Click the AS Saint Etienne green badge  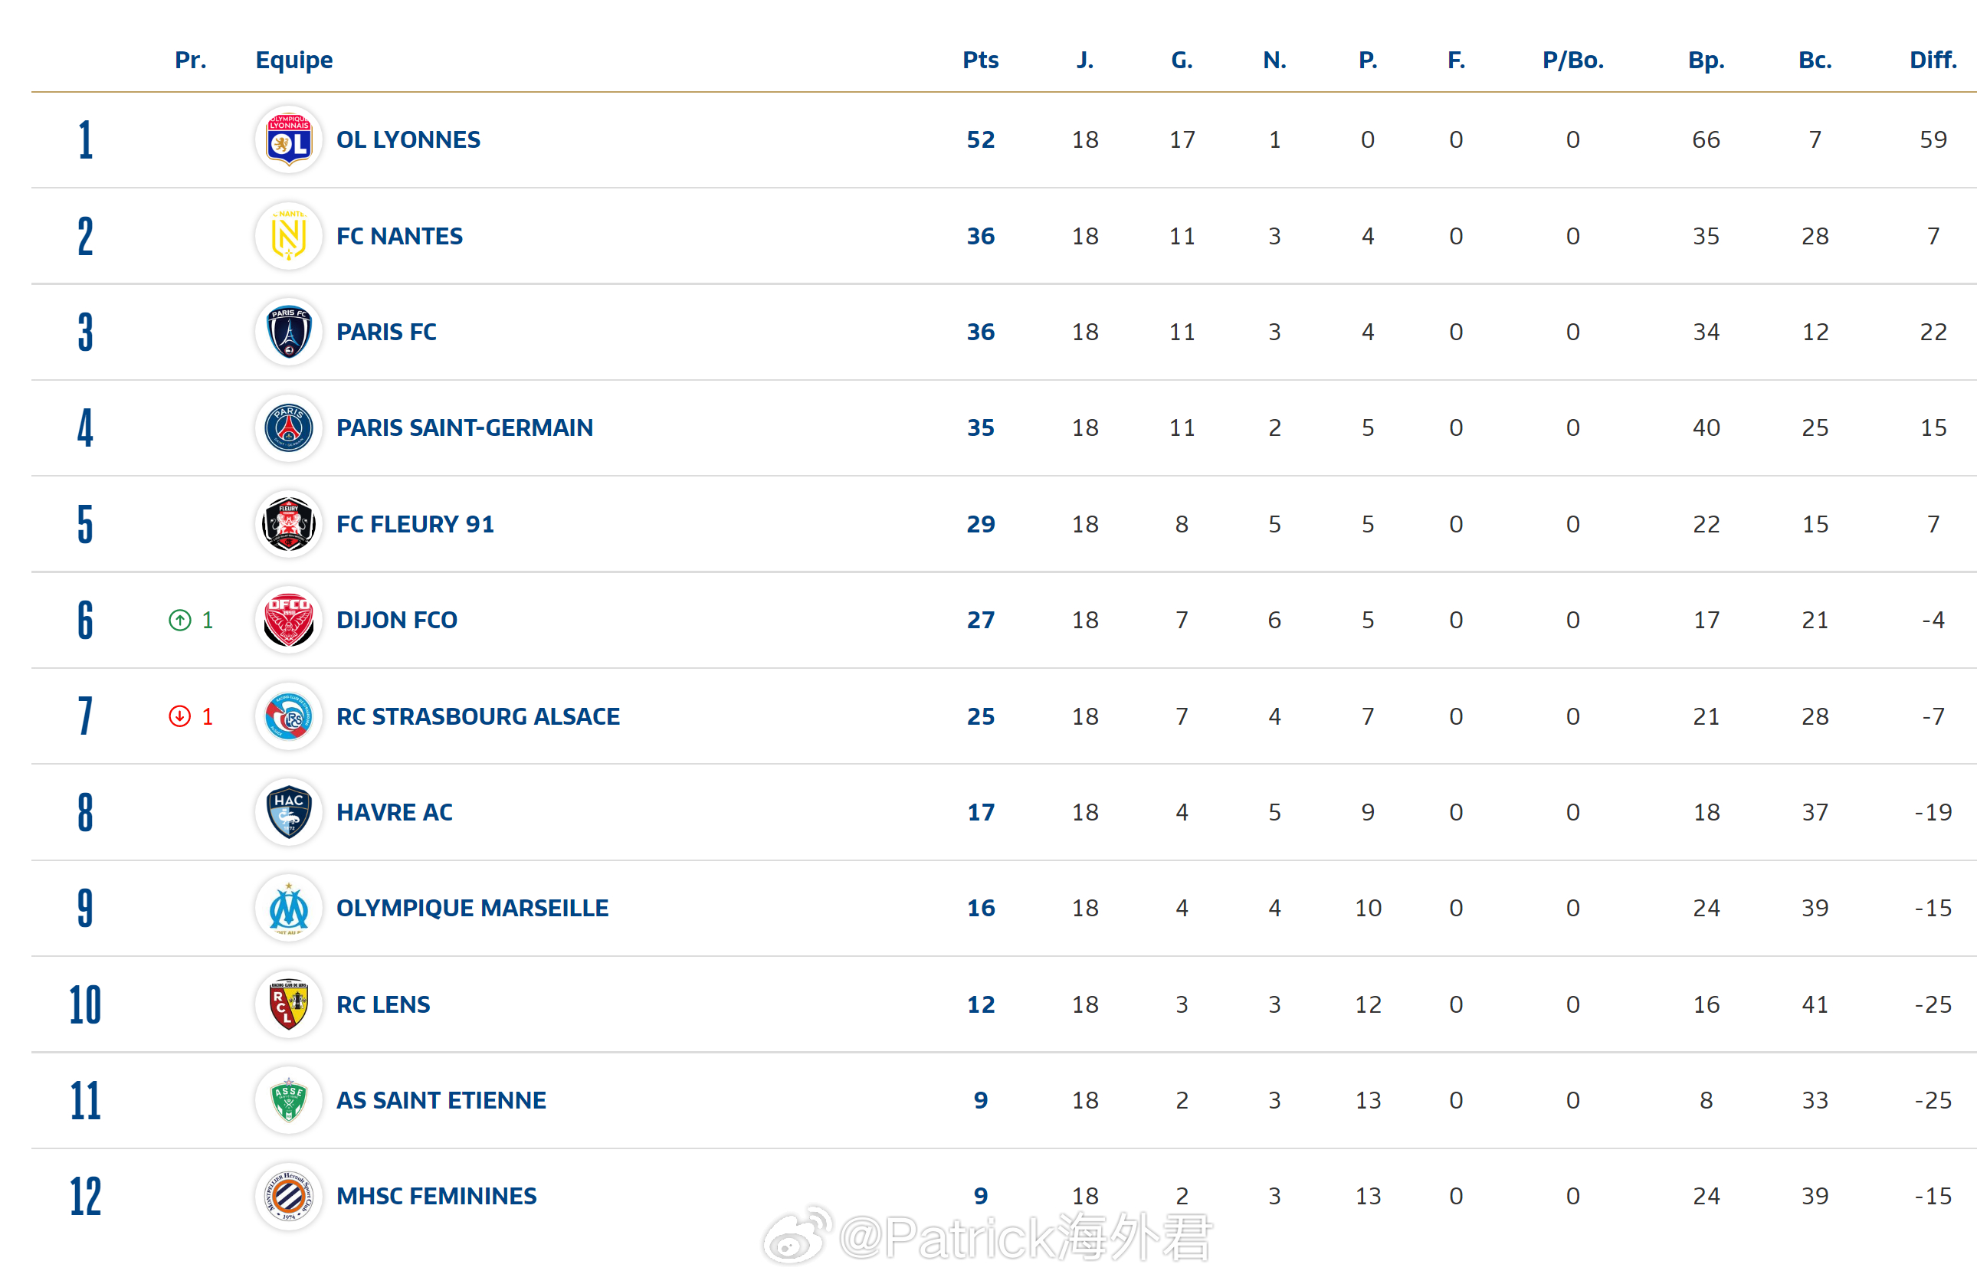point(288,1099)
